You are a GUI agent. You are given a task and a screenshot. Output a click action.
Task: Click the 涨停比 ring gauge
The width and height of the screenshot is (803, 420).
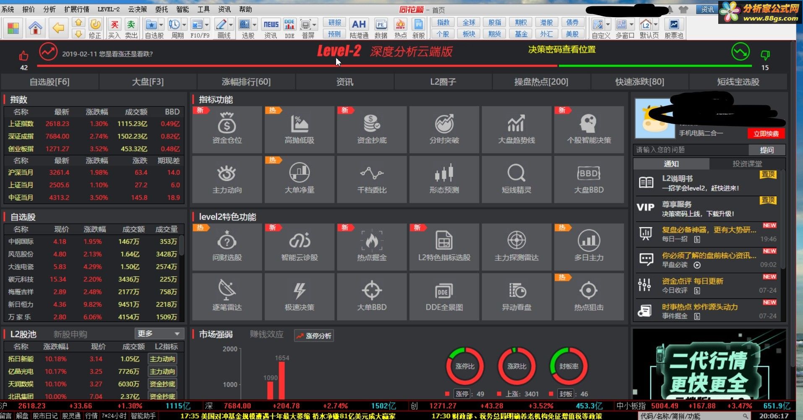click(465, 366)
